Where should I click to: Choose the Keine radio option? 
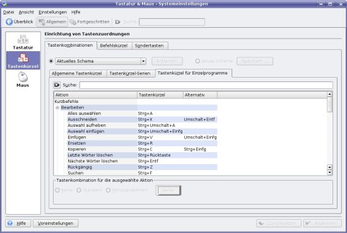(57, 190)
